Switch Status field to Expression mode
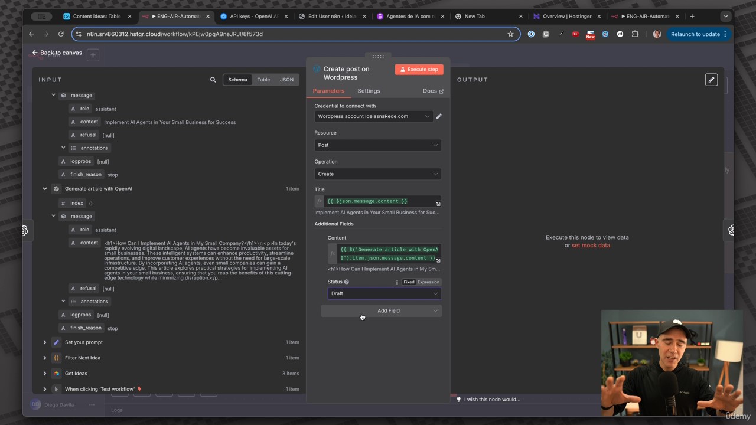The image size is (756, 425). pos(428,282)
